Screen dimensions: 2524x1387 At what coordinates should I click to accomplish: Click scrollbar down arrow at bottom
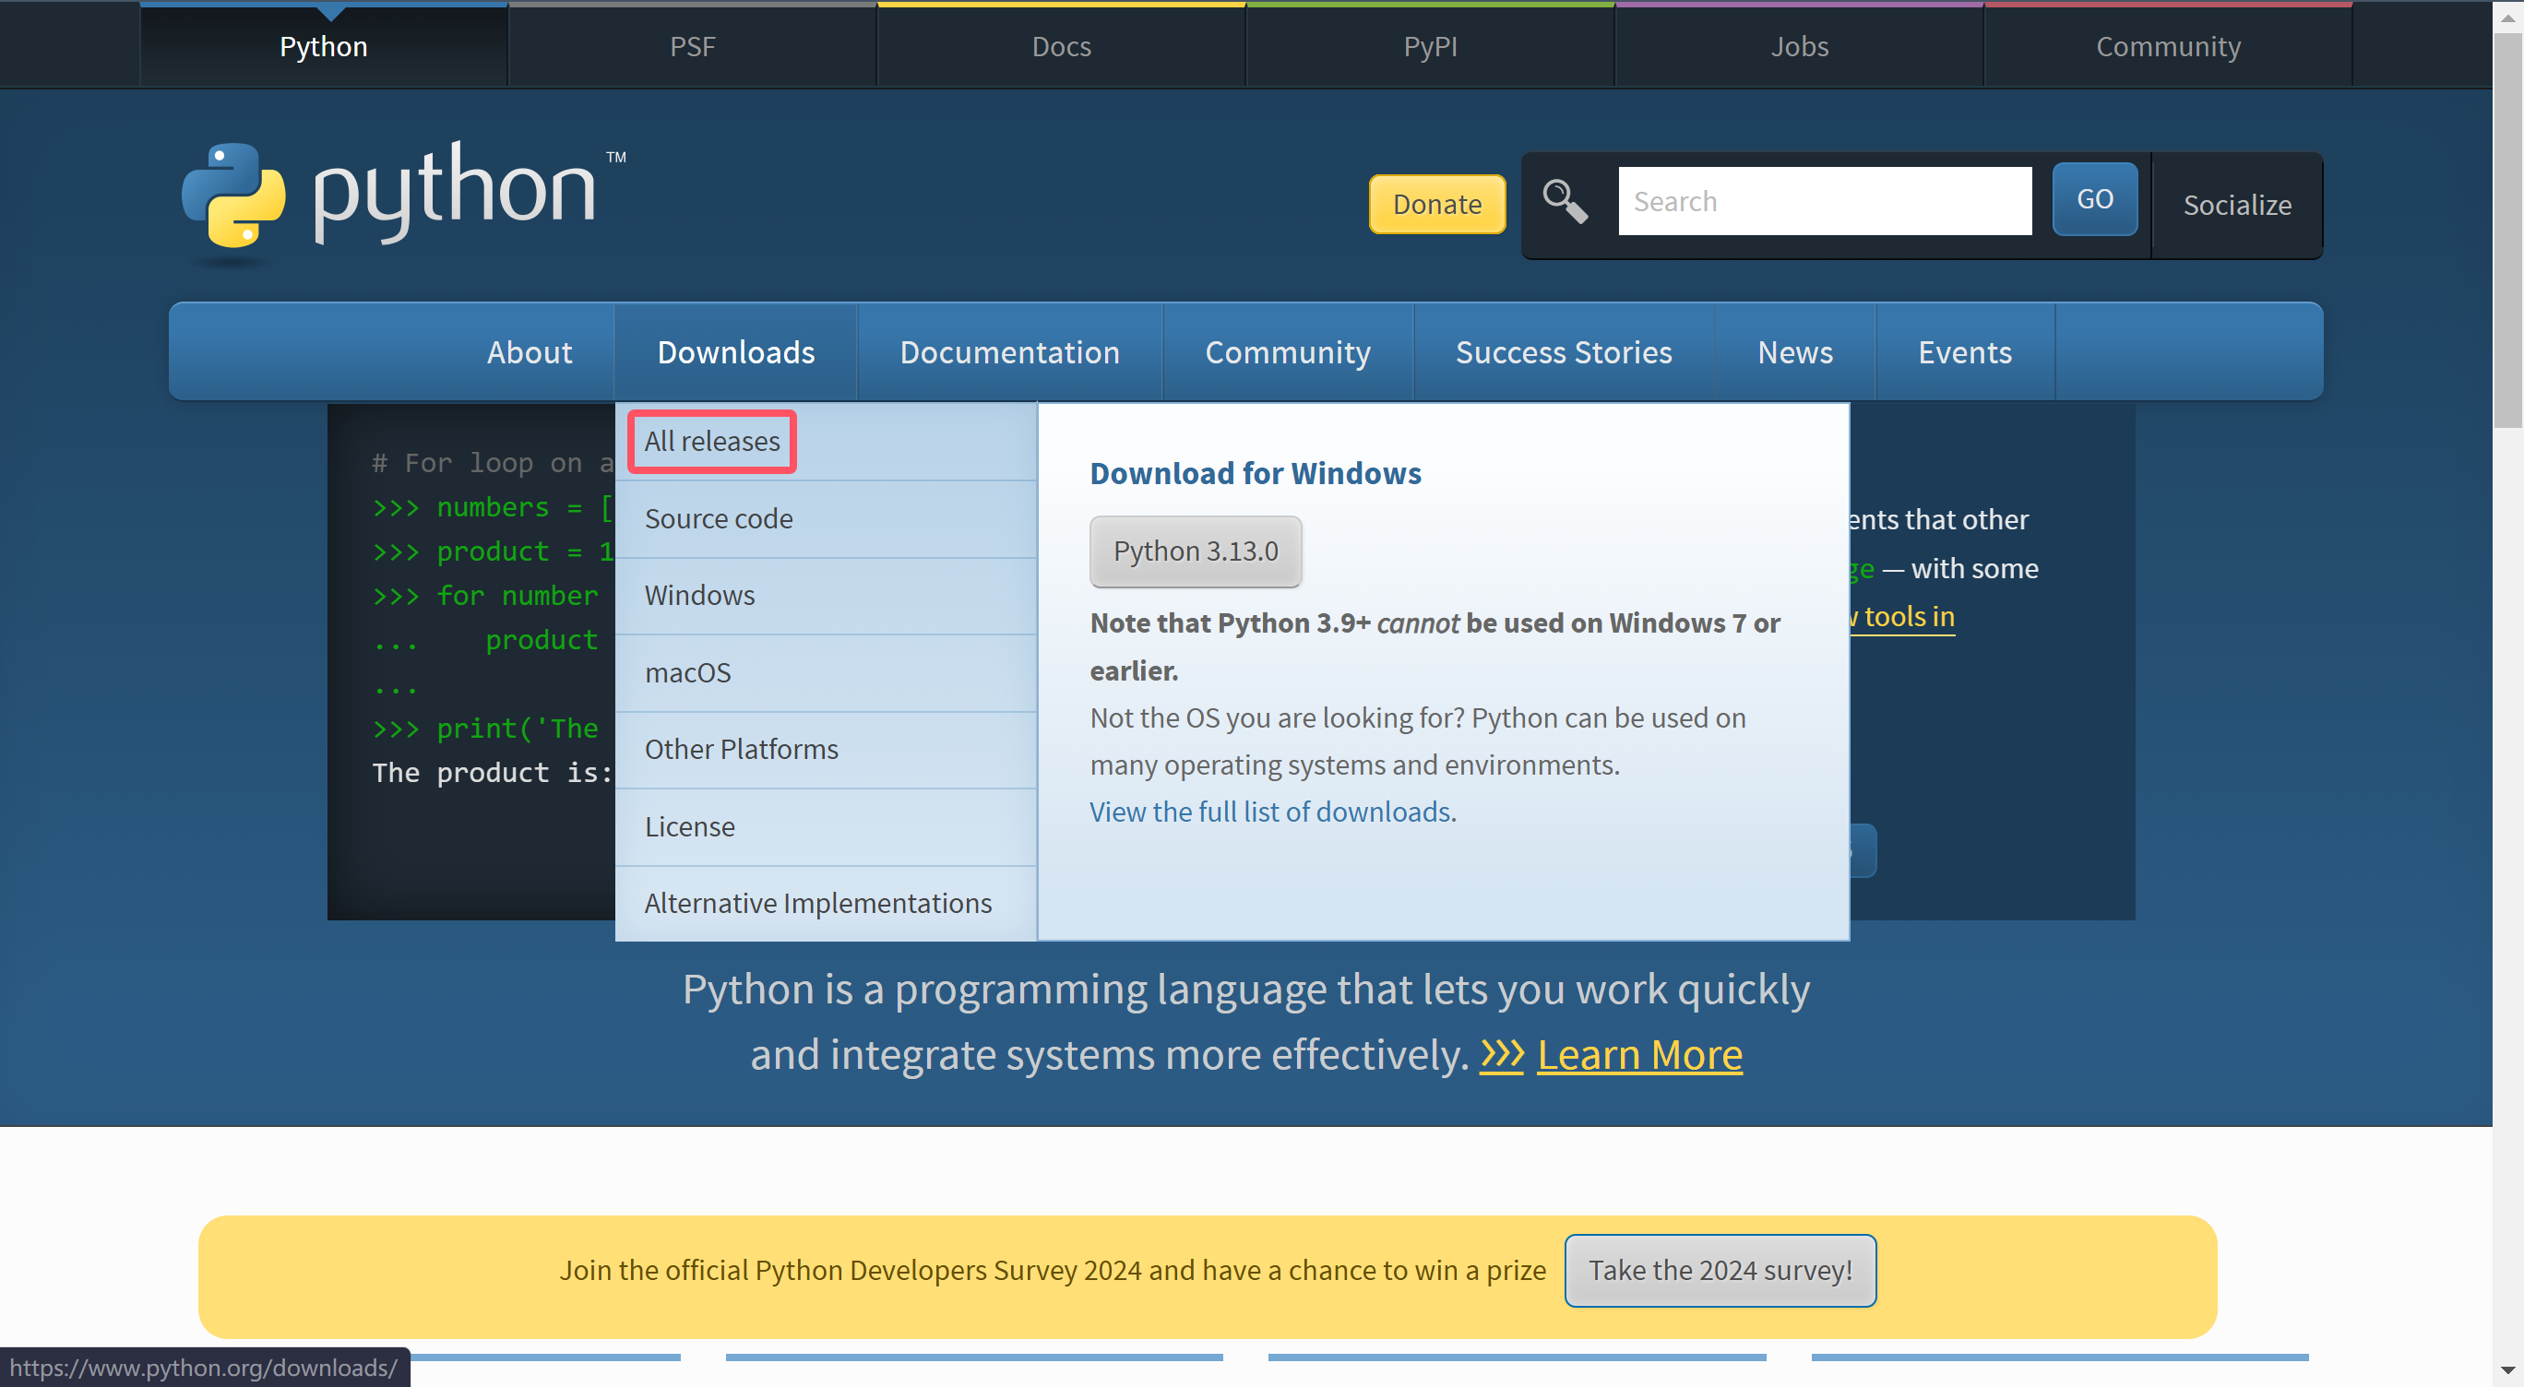2507,1370
